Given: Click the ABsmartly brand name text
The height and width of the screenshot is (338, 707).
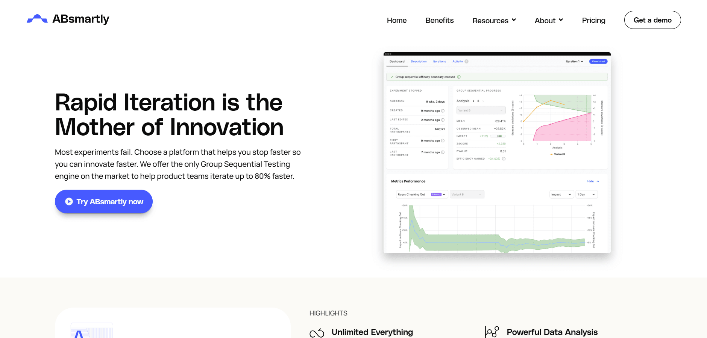Looking at the screenshot, I should coord(80,19).
